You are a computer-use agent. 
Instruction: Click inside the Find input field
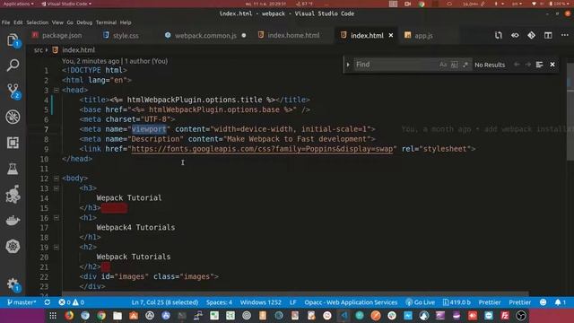396,65
